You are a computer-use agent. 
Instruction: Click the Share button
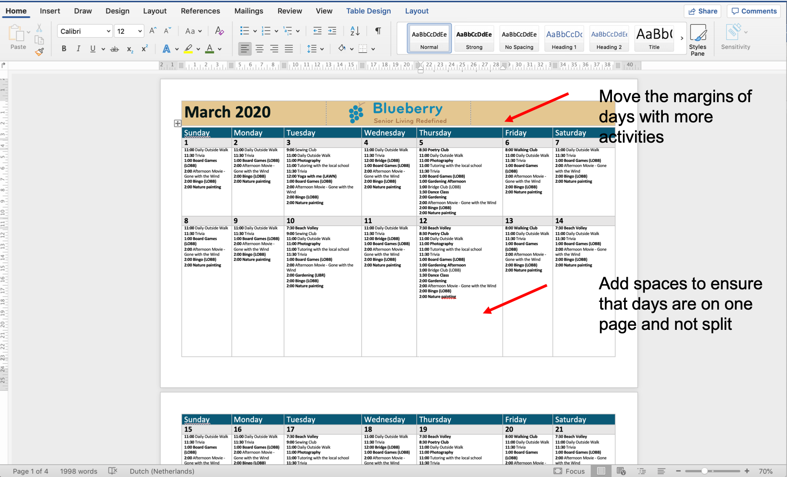pyautogui.click(x=703, y=11)
